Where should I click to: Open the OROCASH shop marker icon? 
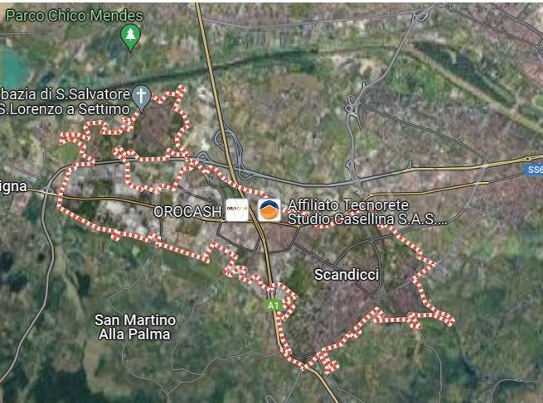[237, 210]
